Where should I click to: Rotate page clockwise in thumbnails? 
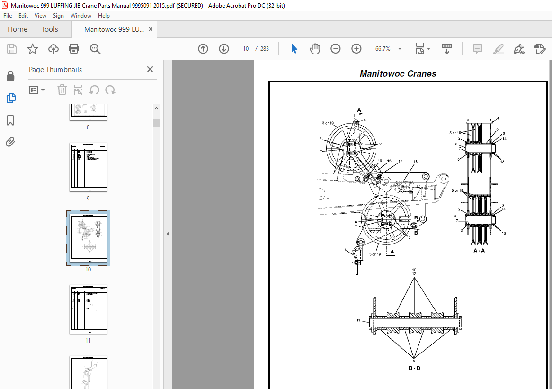point(110,90)
